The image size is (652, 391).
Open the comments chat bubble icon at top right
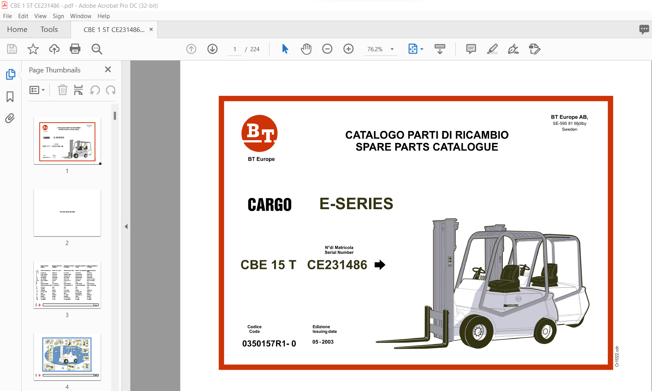[644, 29]
